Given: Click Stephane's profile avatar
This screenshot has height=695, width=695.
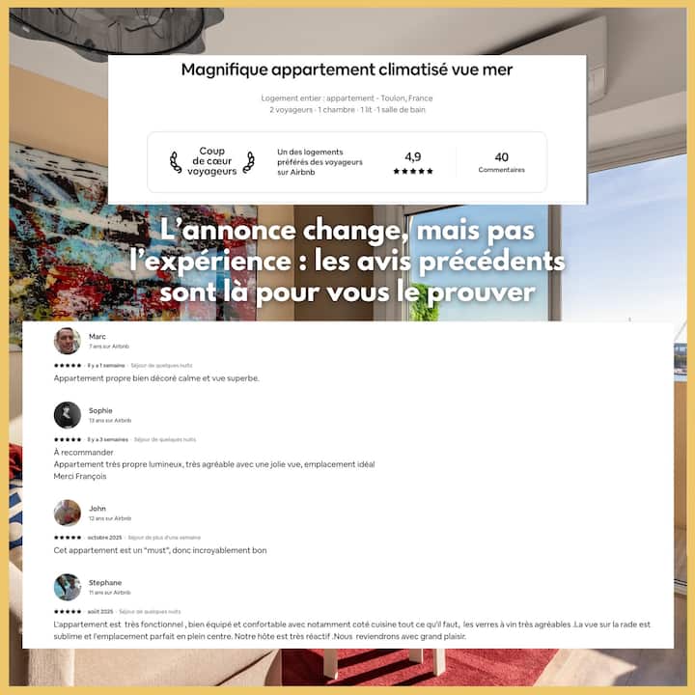Looking at the screenshot, I should [67, 587].
